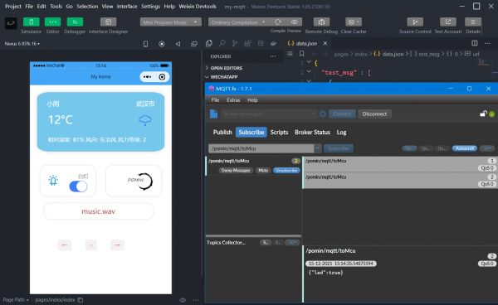The width and height of the screenshot is (498, 305).
Task: Click the POMIN loading circle card
Action: click(x=134, y=181)
